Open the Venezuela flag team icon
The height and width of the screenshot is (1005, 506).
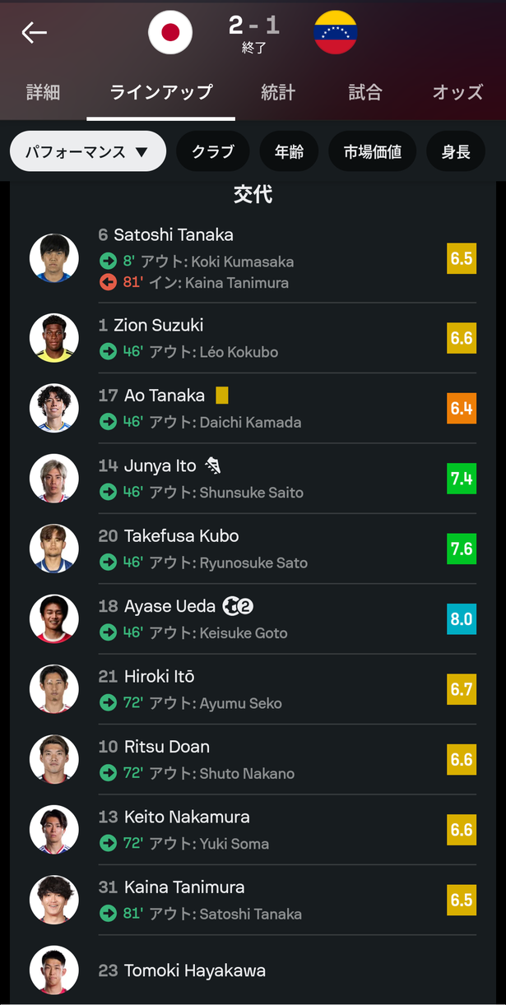336,33
